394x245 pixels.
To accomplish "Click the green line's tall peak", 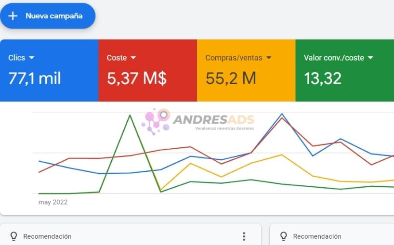I will [x=130, y=115].
